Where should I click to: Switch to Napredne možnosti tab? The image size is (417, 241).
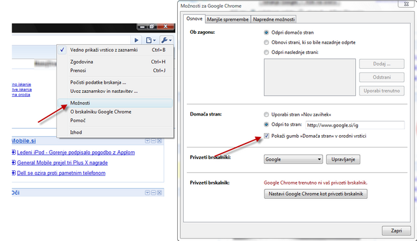(x=274, y=19)
